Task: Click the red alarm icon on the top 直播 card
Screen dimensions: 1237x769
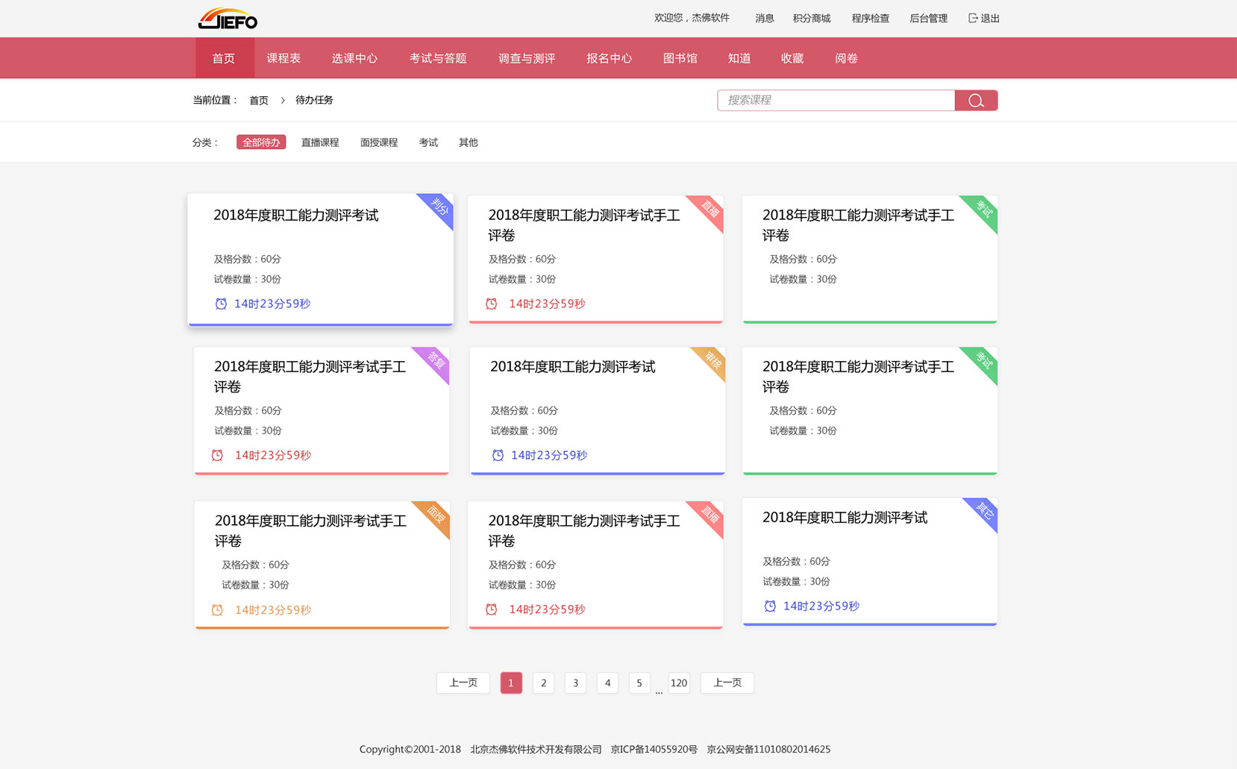Action: (x=492, y=304)
